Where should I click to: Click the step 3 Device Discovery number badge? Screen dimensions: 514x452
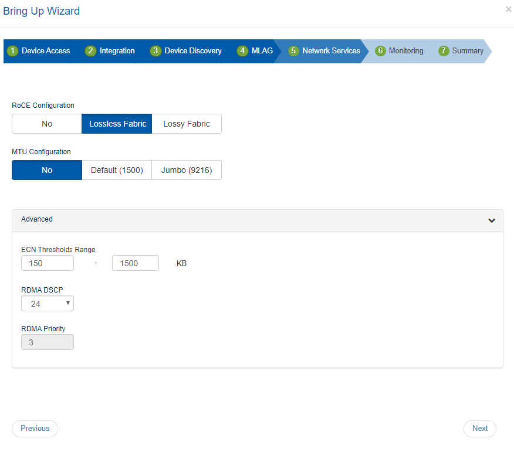(155, 51)
